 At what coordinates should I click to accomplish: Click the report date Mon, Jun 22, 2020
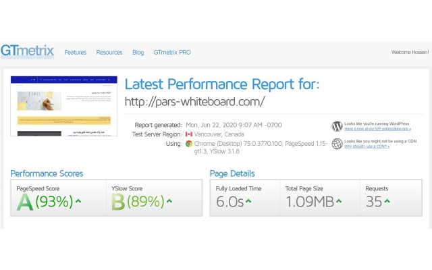(x=234, y=125)
